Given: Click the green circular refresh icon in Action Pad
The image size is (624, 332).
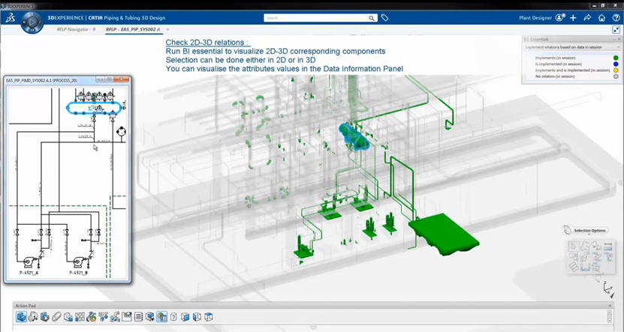Looking at the screenshot, I should pos(92,316).
